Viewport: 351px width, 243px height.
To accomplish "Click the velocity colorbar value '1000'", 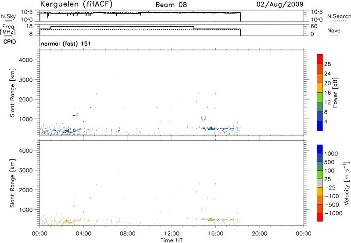I will (x=331, y=154).
